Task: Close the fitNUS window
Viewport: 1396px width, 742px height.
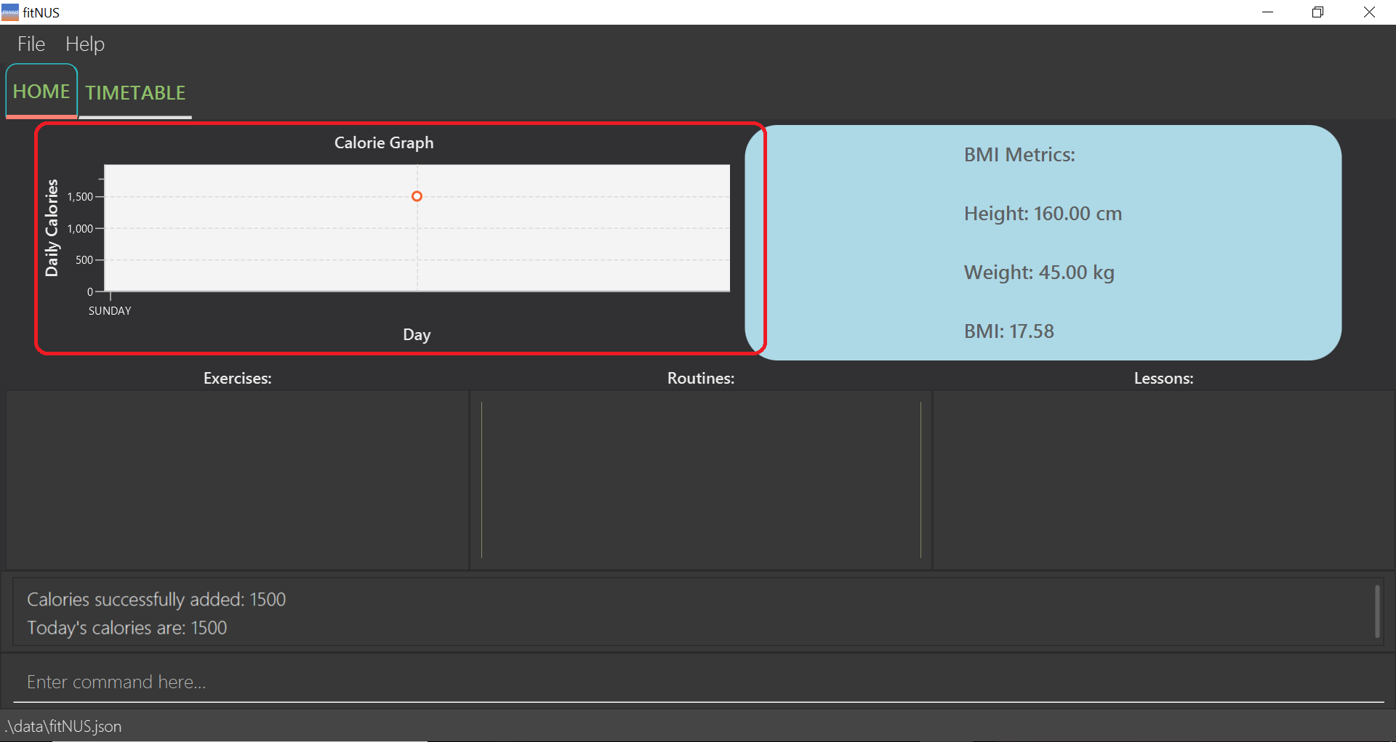Action: tap(1369, 12)
